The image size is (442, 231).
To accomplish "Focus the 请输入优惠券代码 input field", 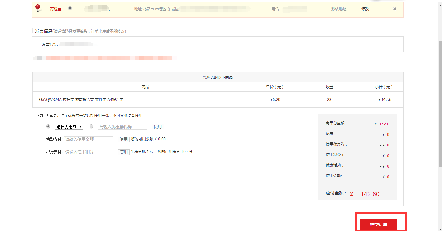I will point(123,127).
